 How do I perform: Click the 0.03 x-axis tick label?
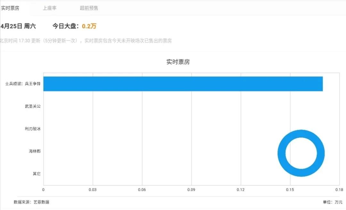pos(93,190)
